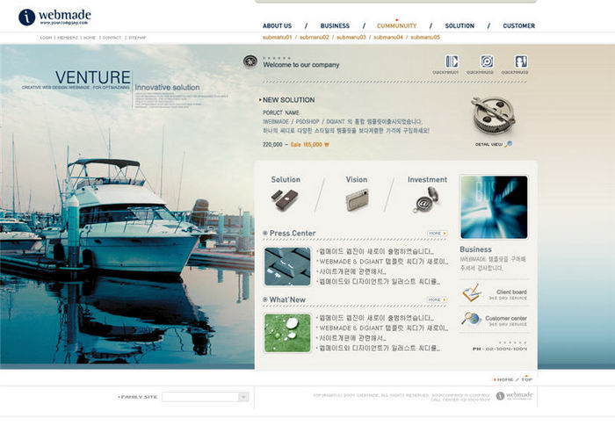Click the Solution chip icon
The image size is (615, 447).
point(285,199)
